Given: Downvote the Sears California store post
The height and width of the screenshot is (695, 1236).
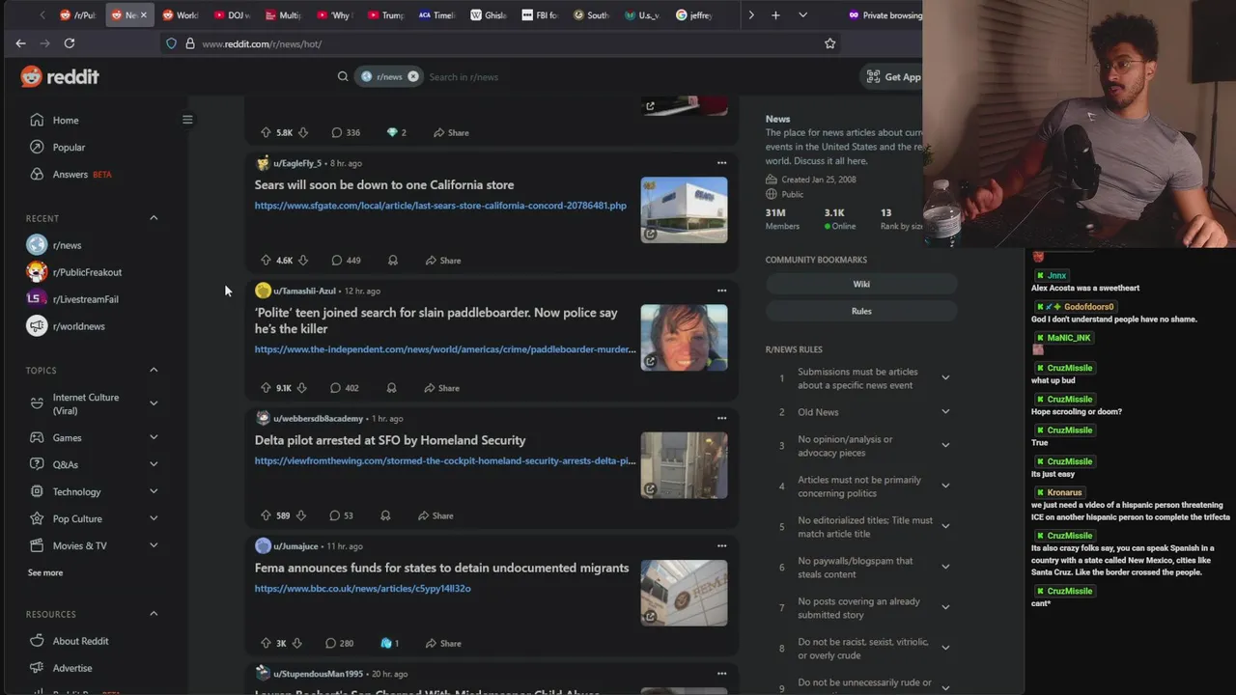Looking at the screenshot, I should point(303,261).
